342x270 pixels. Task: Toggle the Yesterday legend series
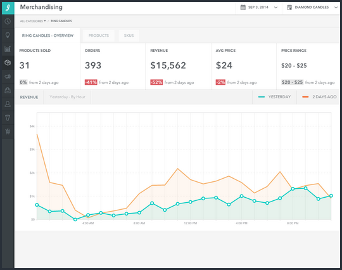[274, 97]
